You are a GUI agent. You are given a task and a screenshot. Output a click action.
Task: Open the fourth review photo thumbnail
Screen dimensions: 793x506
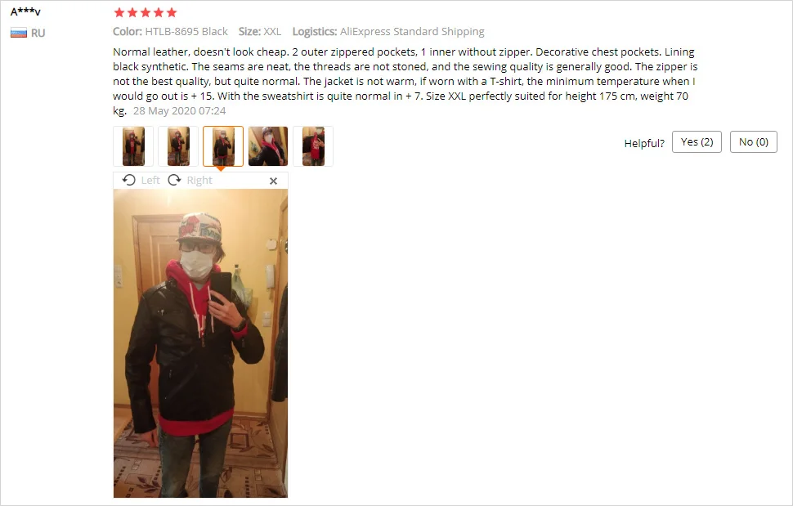268,146
